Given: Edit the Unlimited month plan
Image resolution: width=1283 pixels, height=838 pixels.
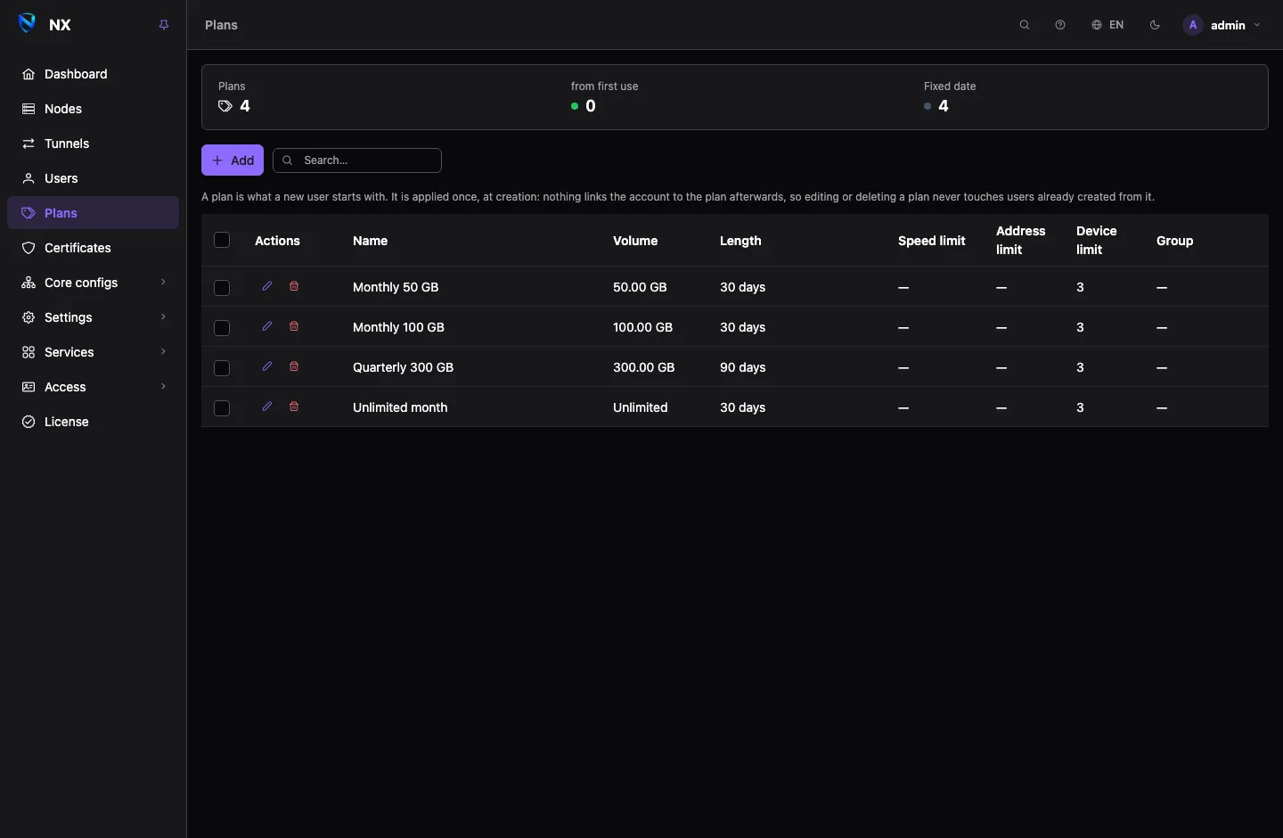Looking at the screenshot, I should pyautogui.click(x=267, y=407).
